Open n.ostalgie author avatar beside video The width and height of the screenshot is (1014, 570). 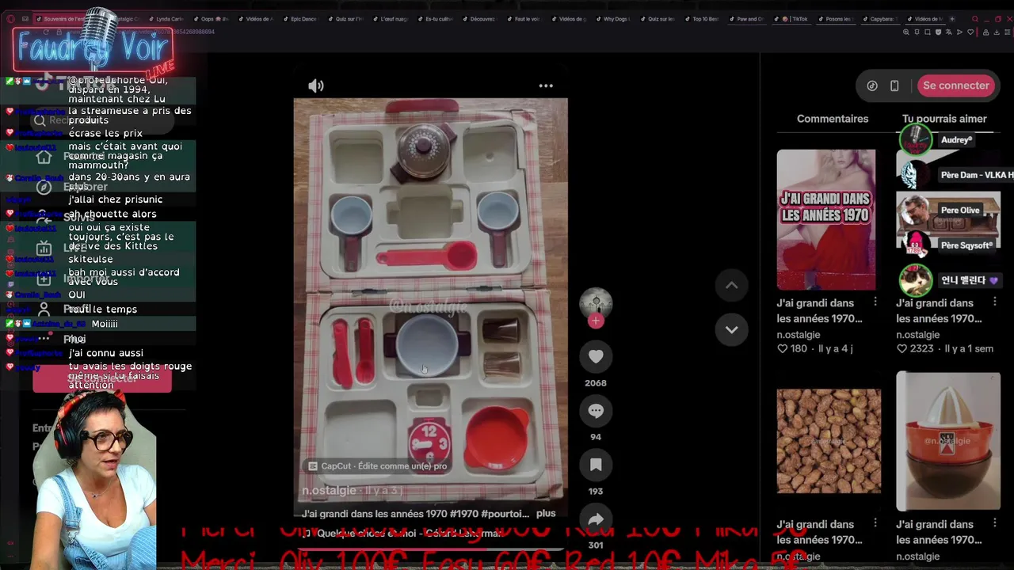[596, 303]
